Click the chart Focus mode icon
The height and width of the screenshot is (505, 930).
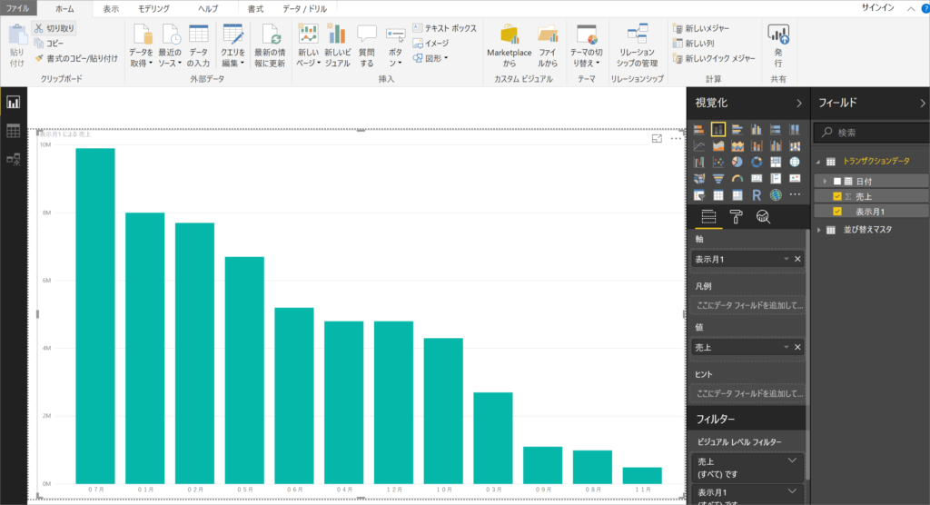click(x=657, y=138)
